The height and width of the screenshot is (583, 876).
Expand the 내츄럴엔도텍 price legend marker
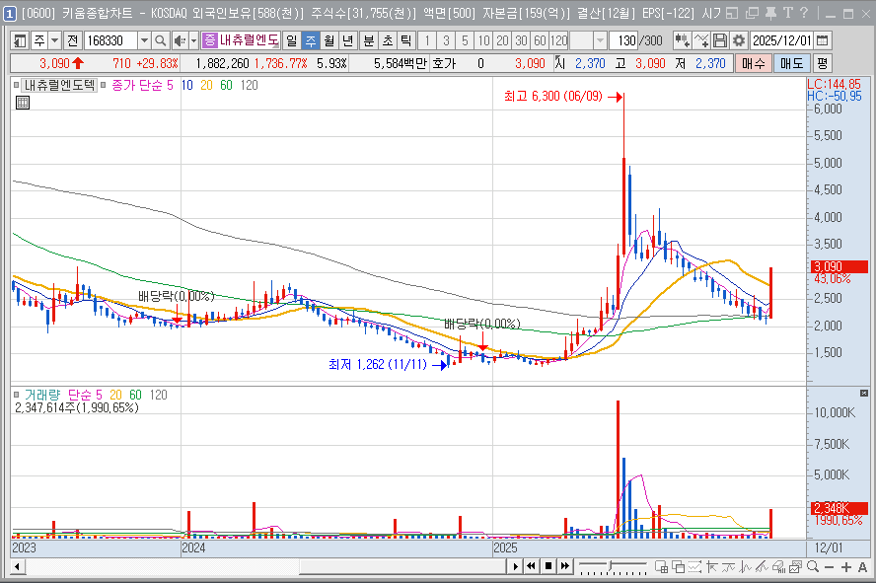pos(16,86)
